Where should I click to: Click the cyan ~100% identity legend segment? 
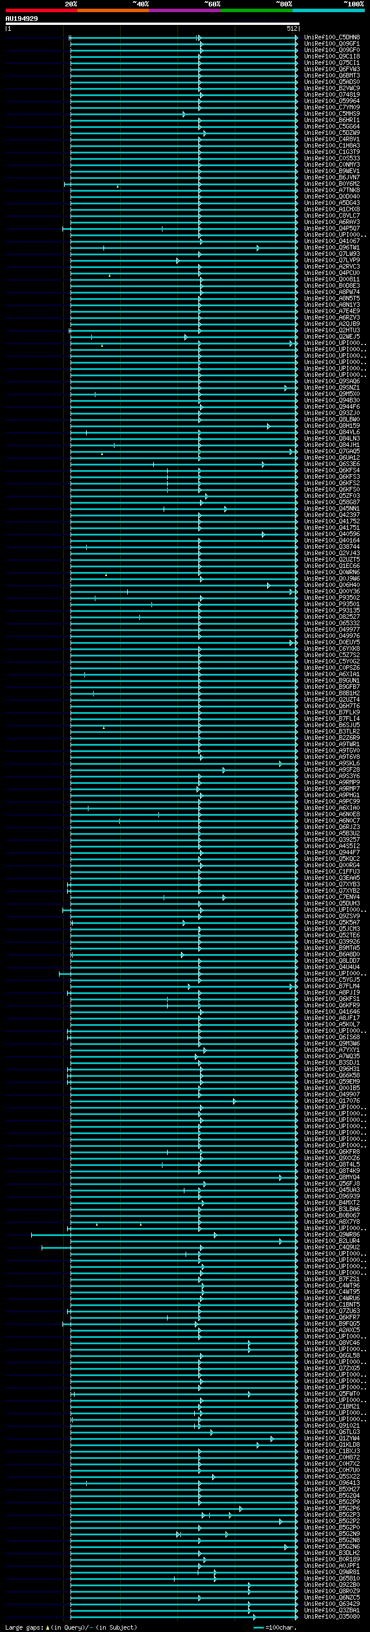(x=328, y=10)
